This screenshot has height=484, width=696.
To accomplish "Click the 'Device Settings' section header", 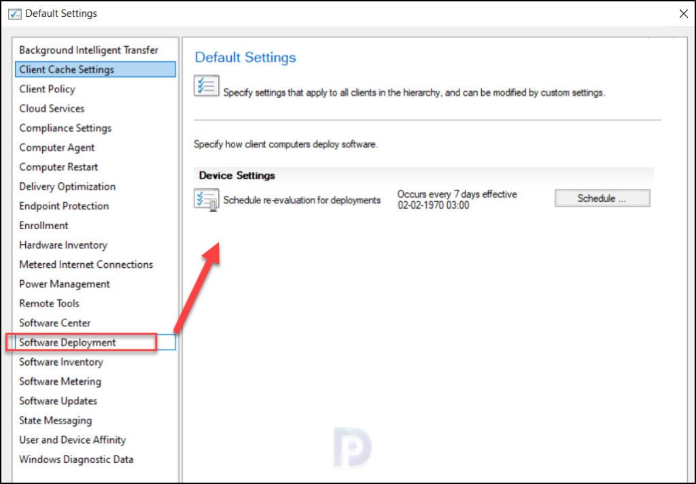I will (237, 175).
